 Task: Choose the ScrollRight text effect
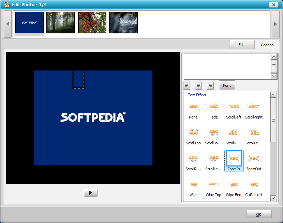[254, 110]
